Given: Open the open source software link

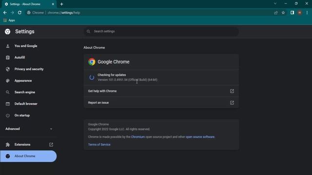Looking at the screenshot, I should [x=200, y=137].
